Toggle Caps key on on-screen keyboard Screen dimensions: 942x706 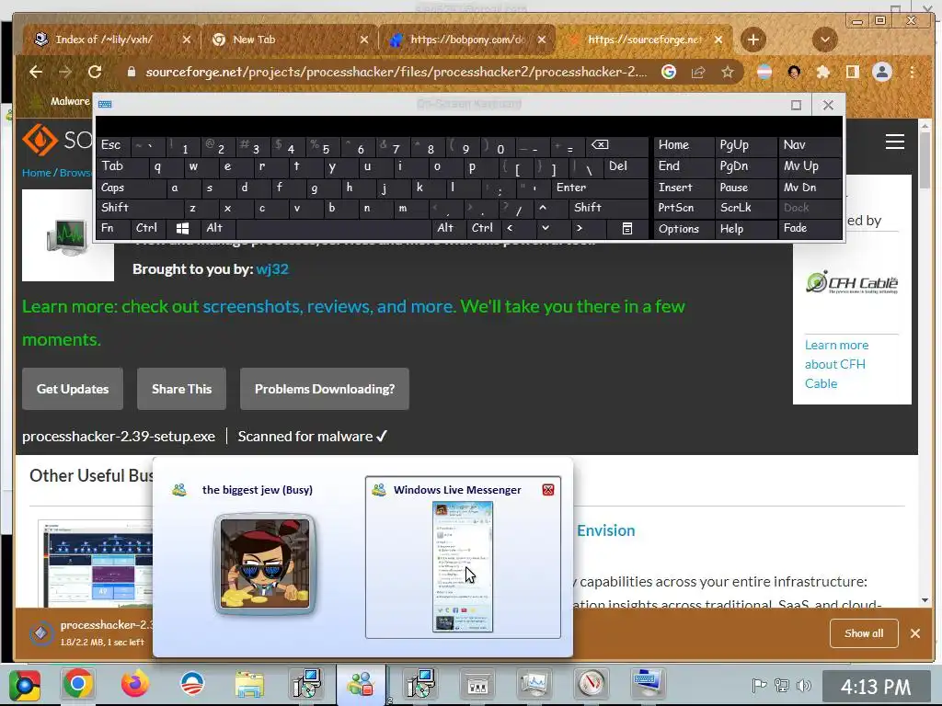131,188
